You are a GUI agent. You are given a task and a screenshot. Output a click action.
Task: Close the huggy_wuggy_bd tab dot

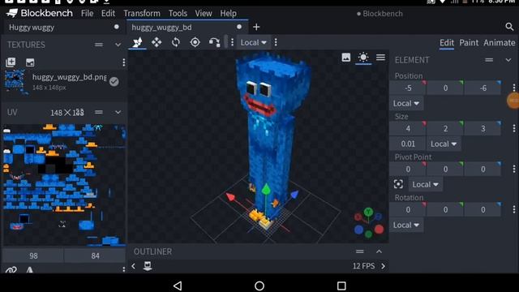click(239, 27)
